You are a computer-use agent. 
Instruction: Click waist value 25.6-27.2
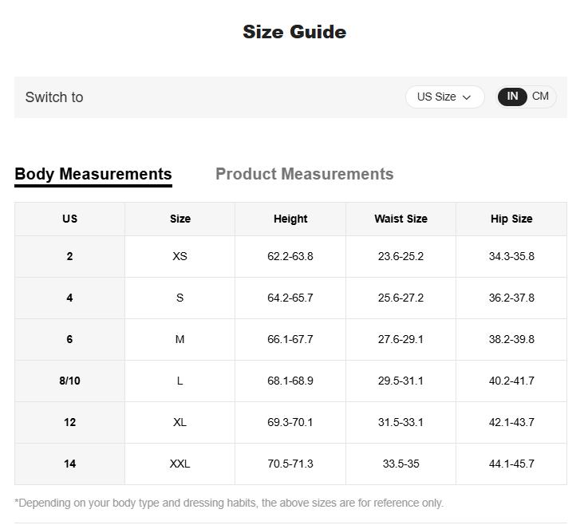[401, 298]
